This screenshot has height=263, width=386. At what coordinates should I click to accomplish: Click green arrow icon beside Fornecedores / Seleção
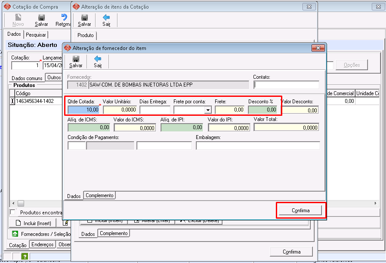tap(15, 234)
